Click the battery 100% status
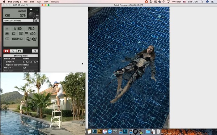Image resolution: width=217 pixels, height=135 pixels. point(176,2)
